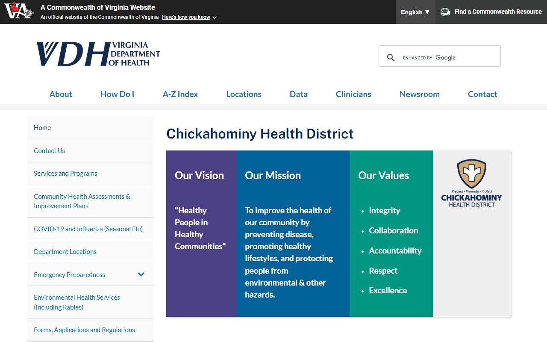The image size is (547, 342).
Task: Click the Respect value item
Action: 383,271
